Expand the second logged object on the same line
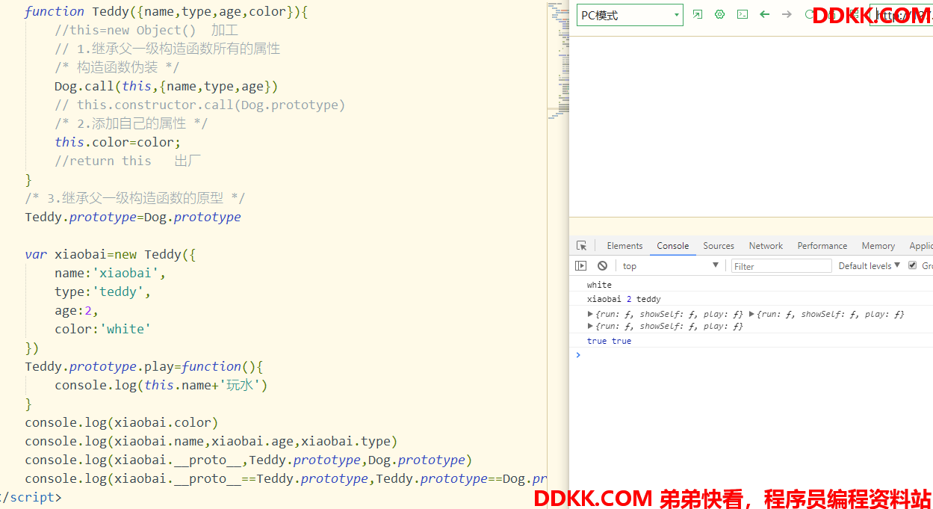This screenshot has height=509, width=933. click(x=752, y=315)
